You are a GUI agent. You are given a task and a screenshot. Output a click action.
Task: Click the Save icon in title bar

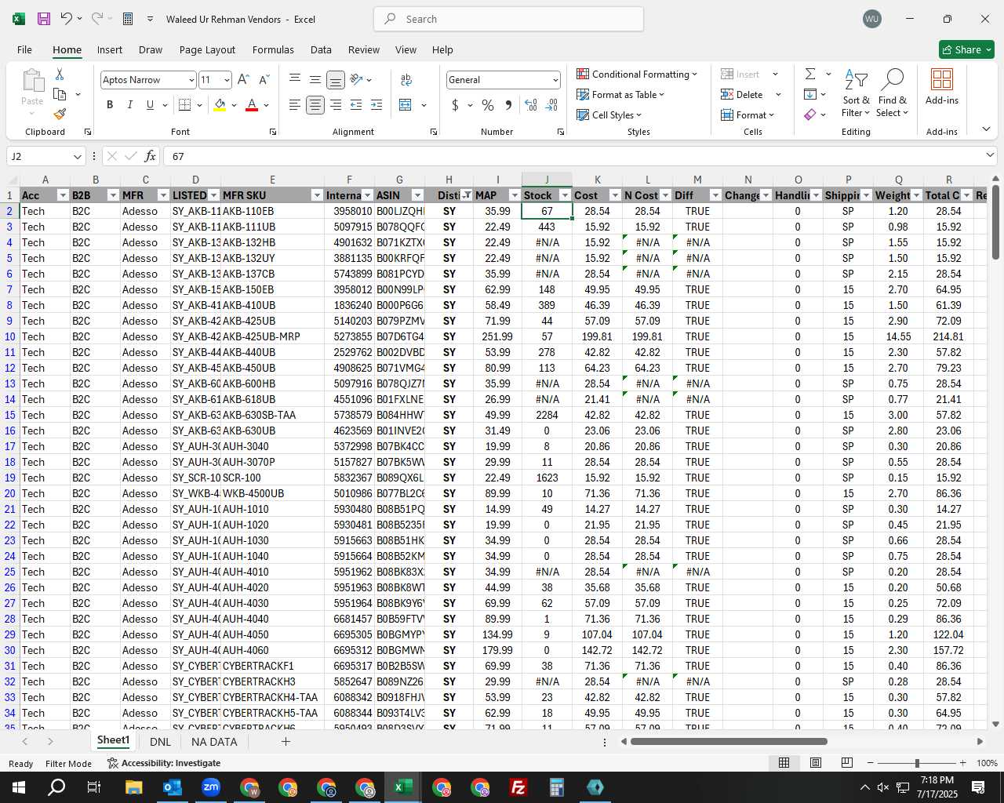[44, 19]
